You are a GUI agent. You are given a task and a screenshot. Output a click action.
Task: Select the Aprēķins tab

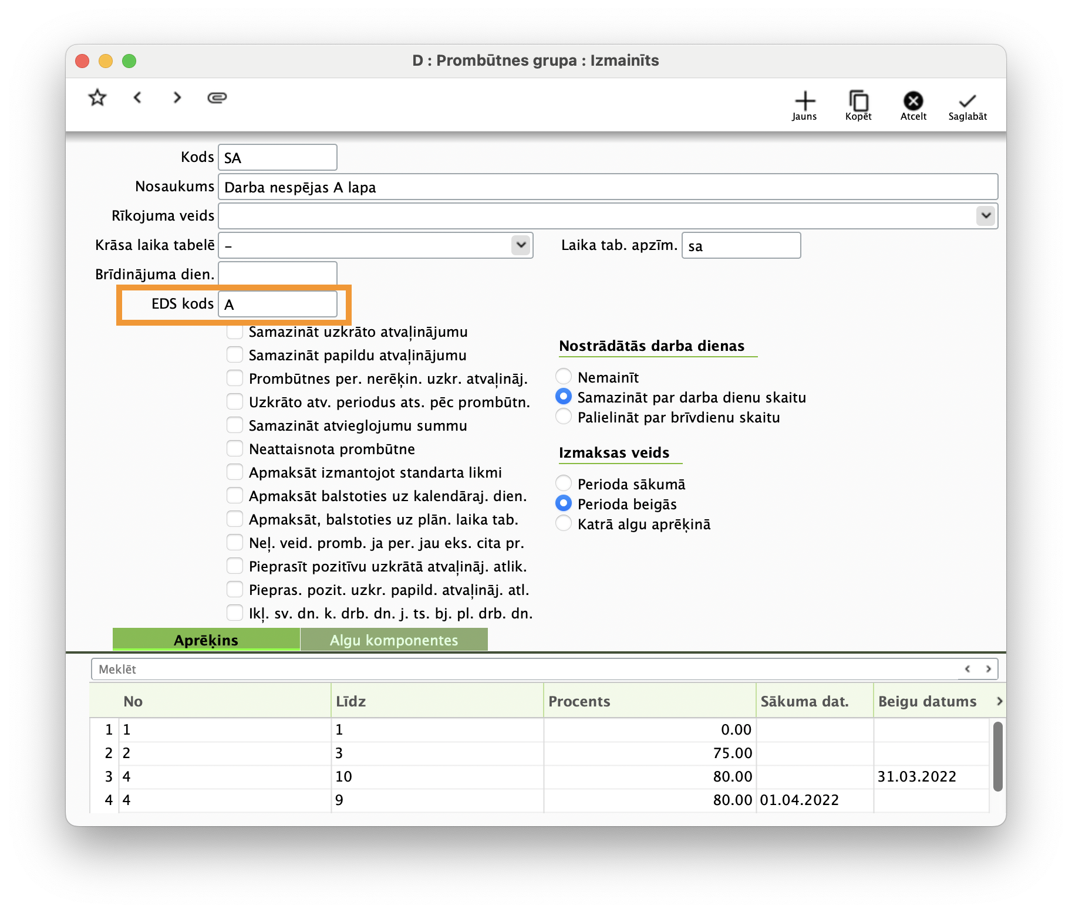tap(206, 640)
